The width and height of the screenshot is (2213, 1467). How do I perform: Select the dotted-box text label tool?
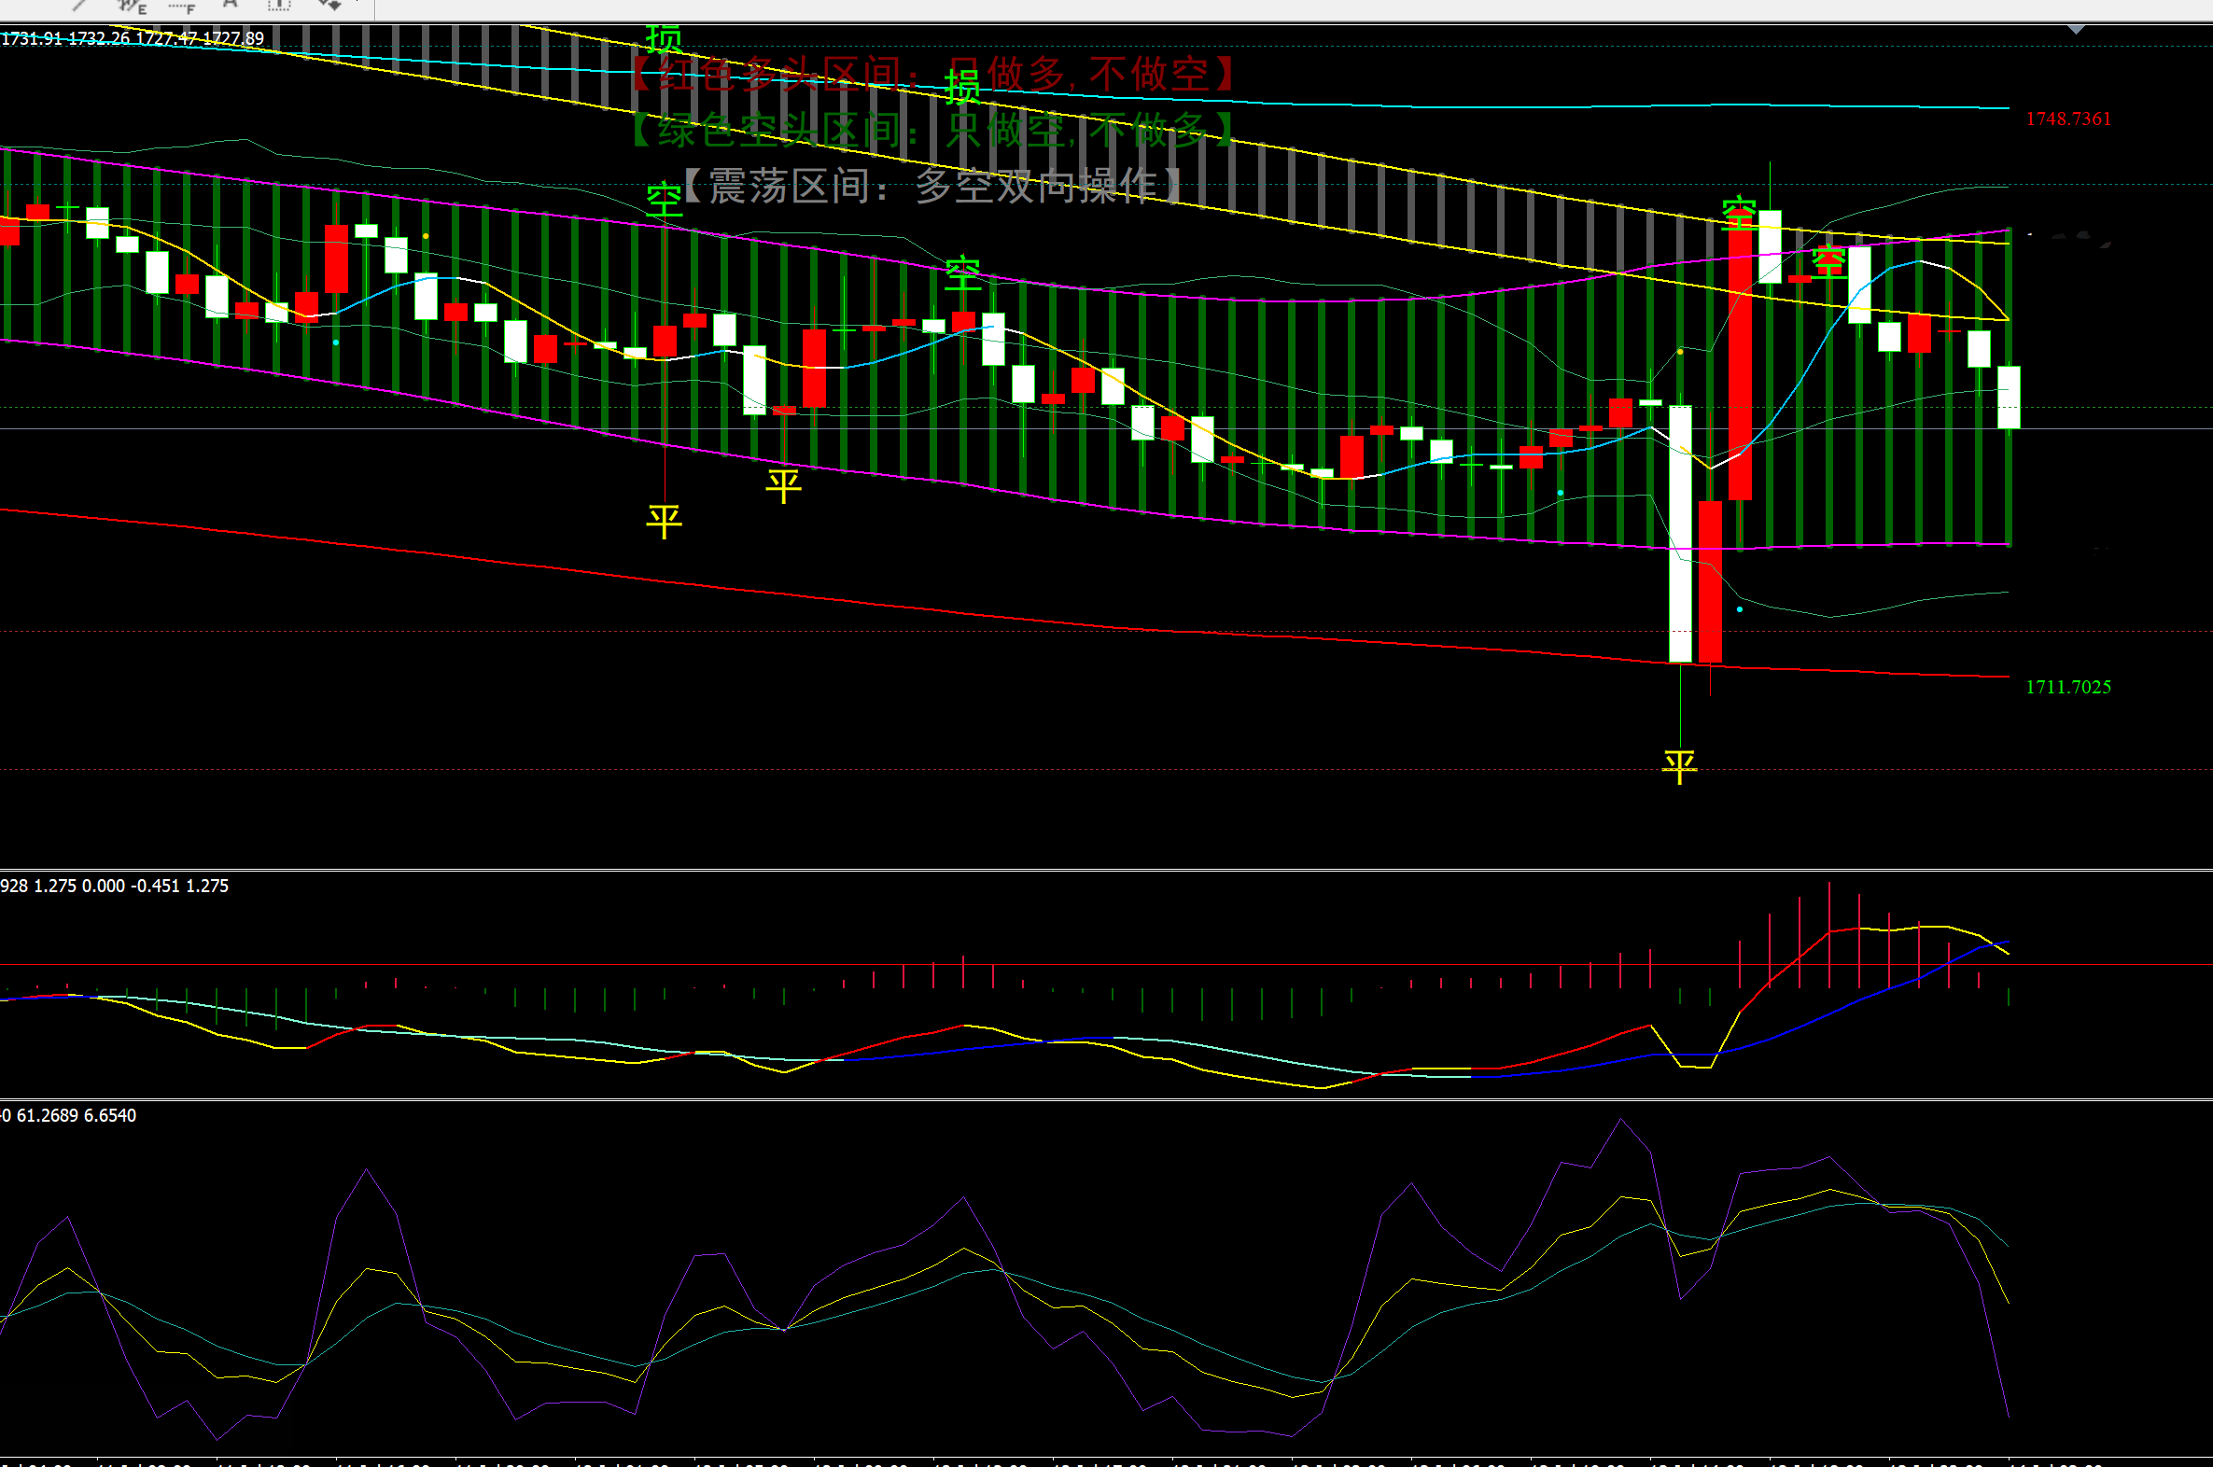click(279, 5)
